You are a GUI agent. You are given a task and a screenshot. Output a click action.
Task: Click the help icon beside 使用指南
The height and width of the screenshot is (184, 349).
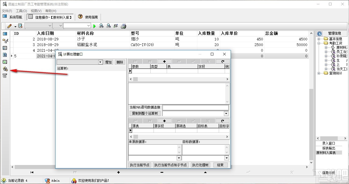click(x=80, y=17)
